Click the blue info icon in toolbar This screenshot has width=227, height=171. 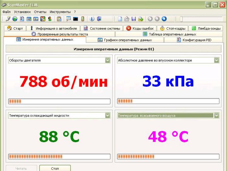coord(92,19)
